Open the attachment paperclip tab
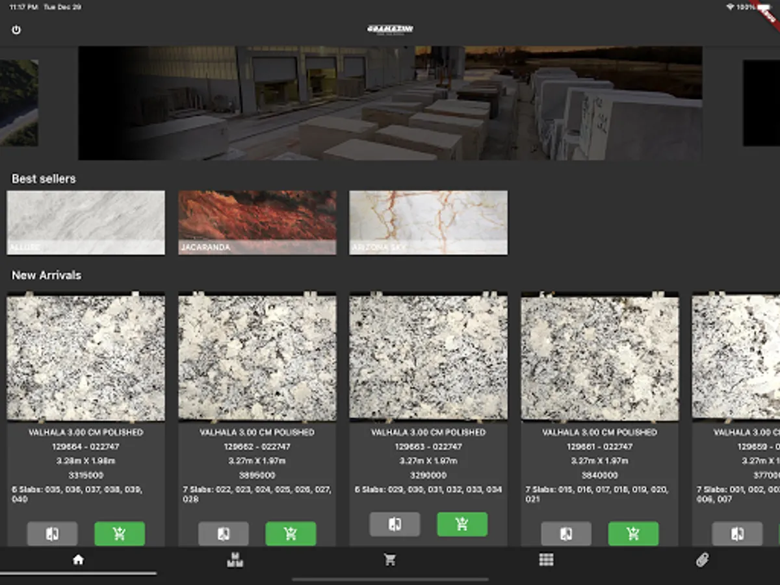780x585 pixels. (702, 560)
